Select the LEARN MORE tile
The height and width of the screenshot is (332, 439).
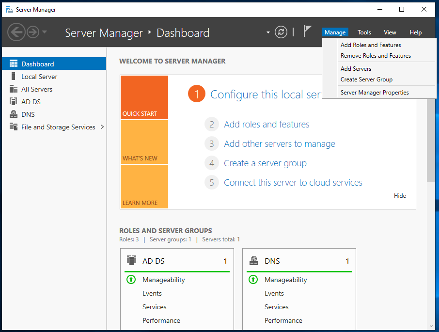pyautogui.click(x=144, y=187)
